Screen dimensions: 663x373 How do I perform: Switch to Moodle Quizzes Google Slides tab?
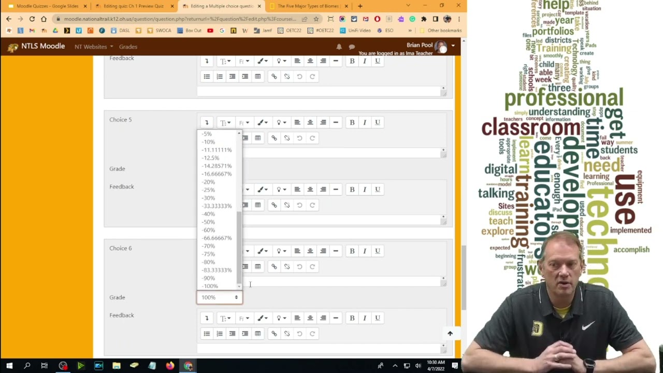[47, 6]
